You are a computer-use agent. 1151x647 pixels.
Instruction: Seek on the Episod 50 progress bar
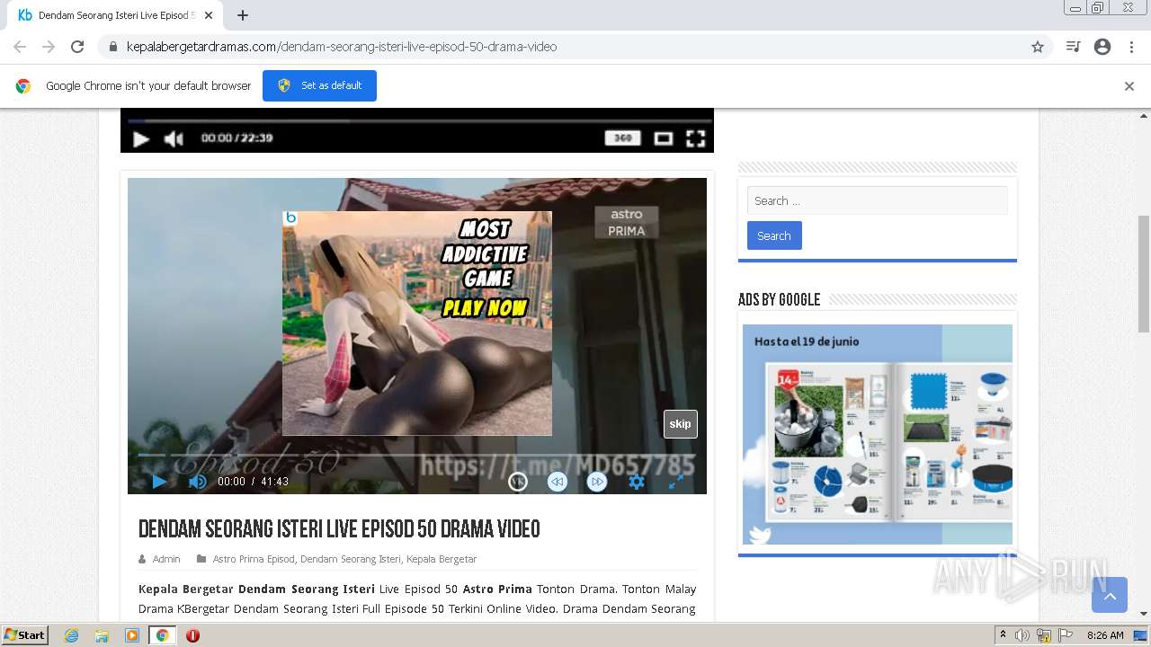coord(416,455)
